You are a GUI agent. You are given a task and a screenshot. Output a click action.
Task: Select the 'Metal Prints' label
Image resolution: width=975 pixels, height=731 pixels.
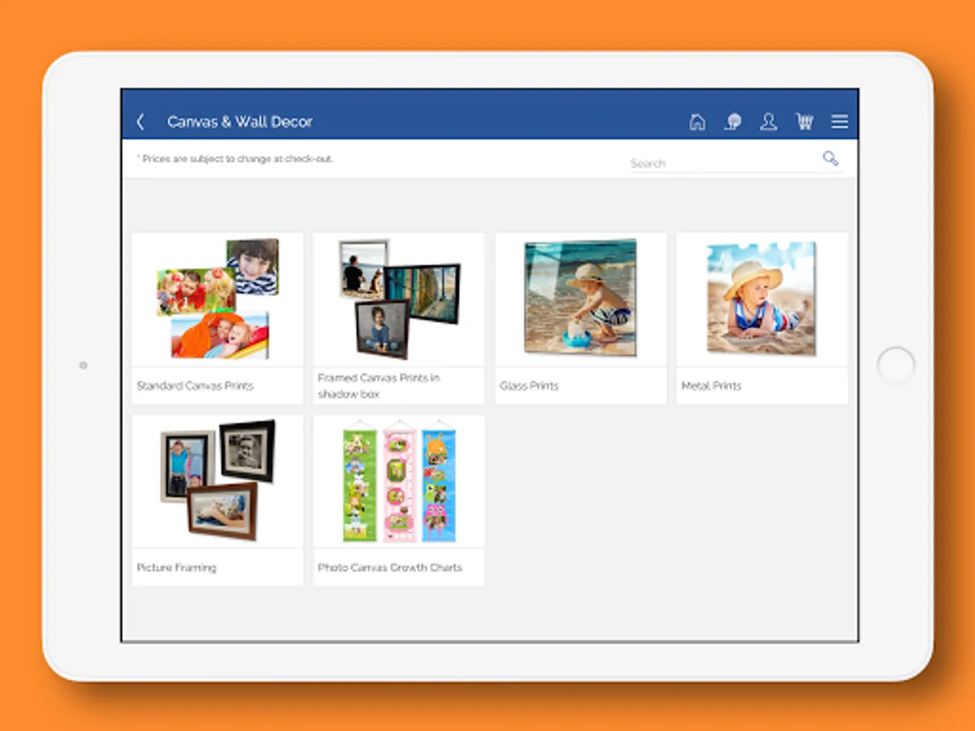[x=711, y=386]
